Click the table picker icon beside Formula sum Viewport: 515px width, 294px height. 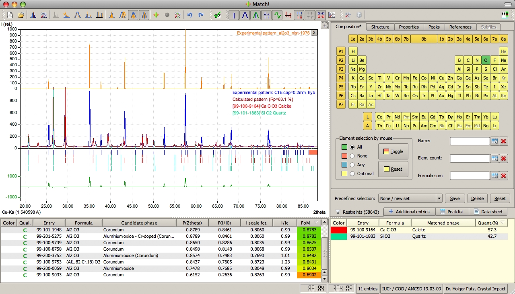[494, 176]
